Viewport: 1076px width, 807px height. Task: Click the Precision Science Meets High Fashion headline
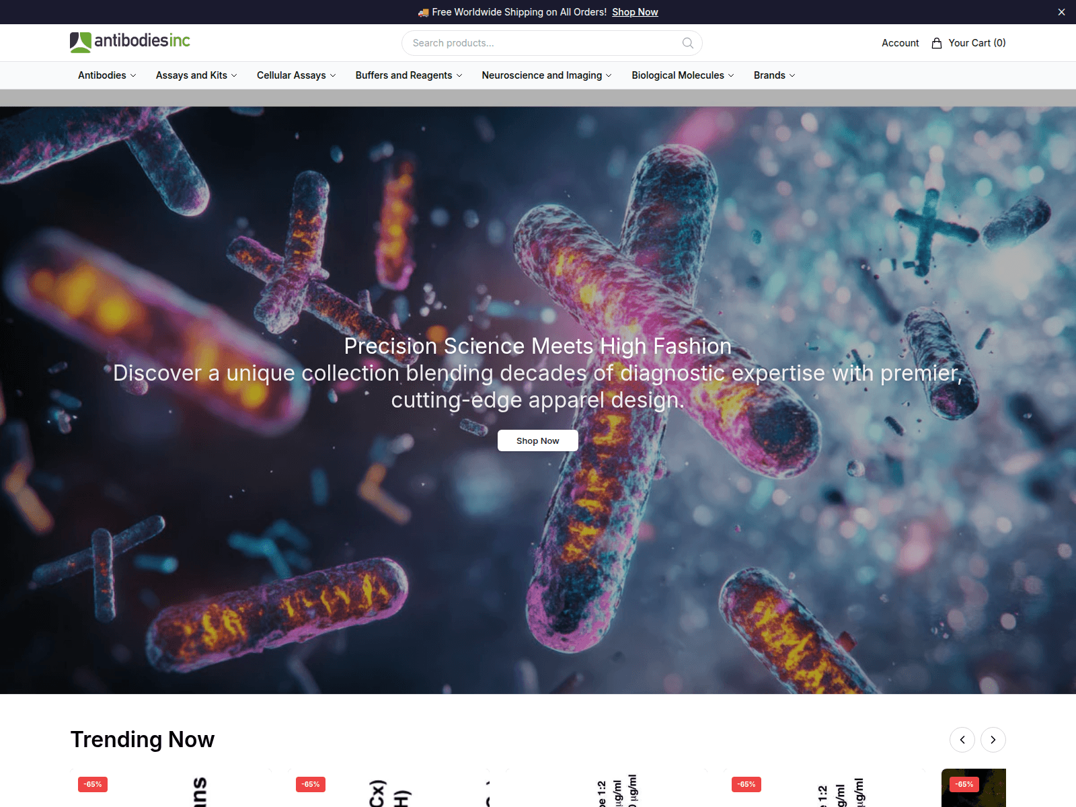point(538,346)
